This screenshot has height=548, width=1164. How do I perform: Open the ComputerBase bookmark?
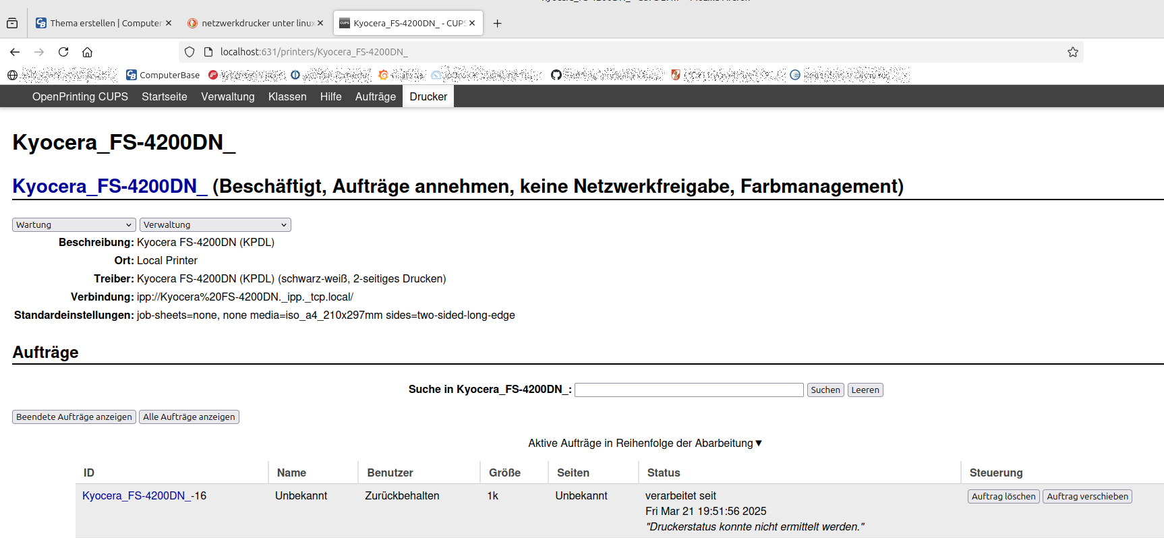tap(163, 75)
